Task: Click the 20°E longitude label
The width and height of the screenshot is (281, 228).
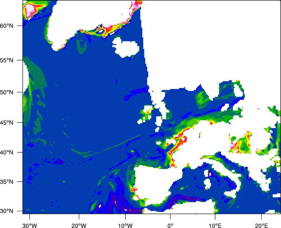Action: click(261, 226)
